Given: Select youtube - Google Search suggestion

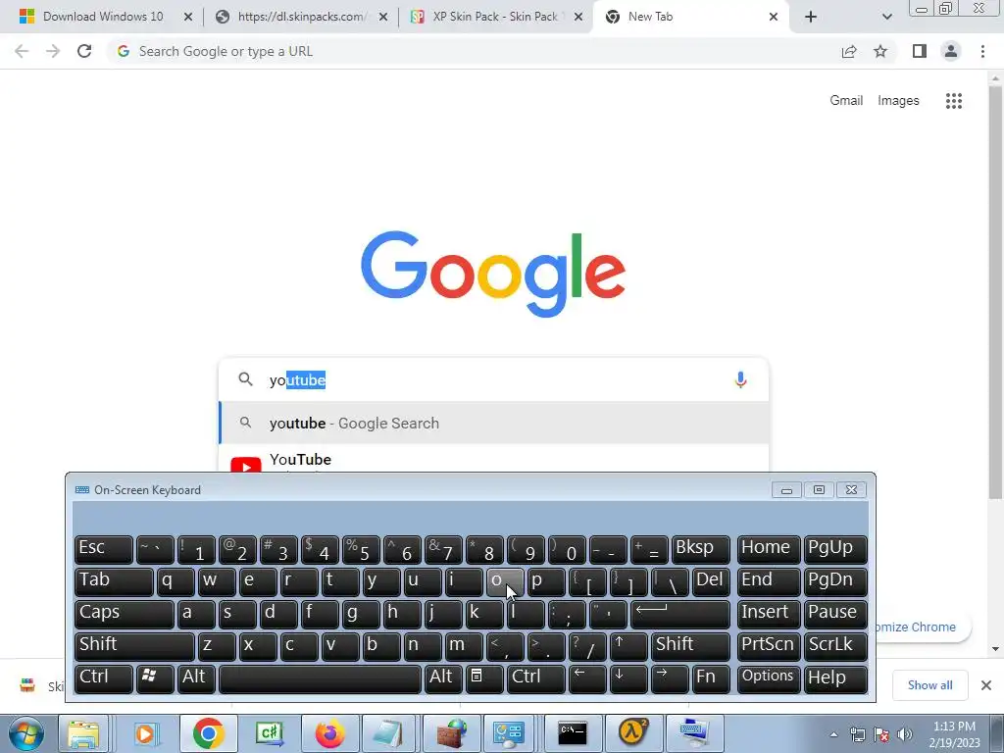Looking at the screenshot, I should pos(493,424).
